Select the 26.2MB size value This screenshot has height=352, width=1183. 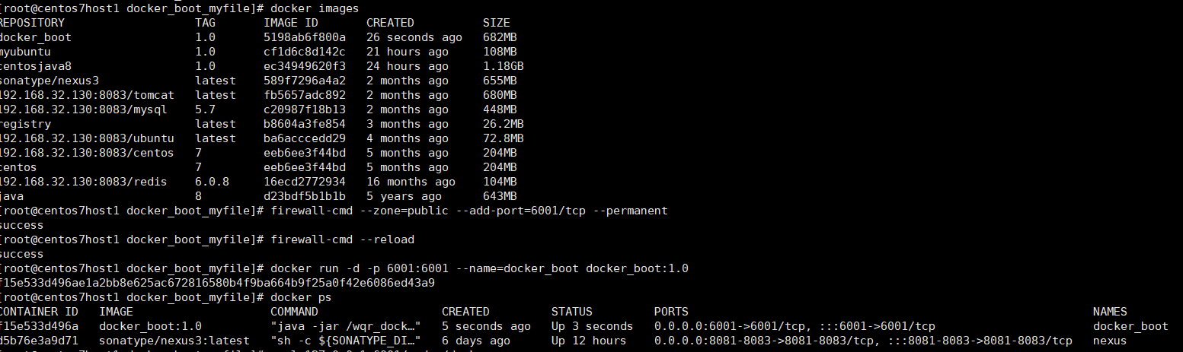tap(504, 124)
